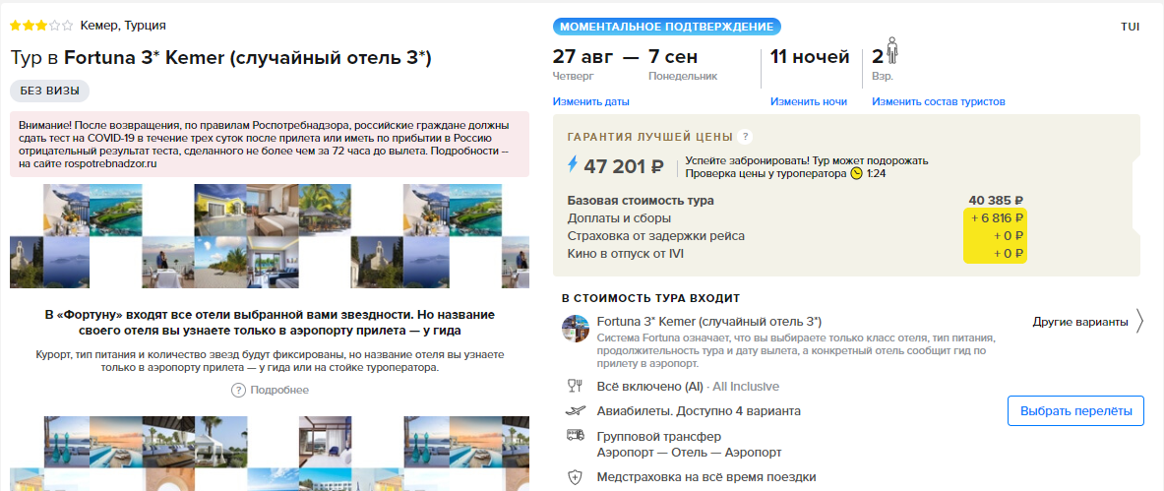The image size is (1164, 491).
Task: Click the 7 сен return date
Action: coord(673,56)
